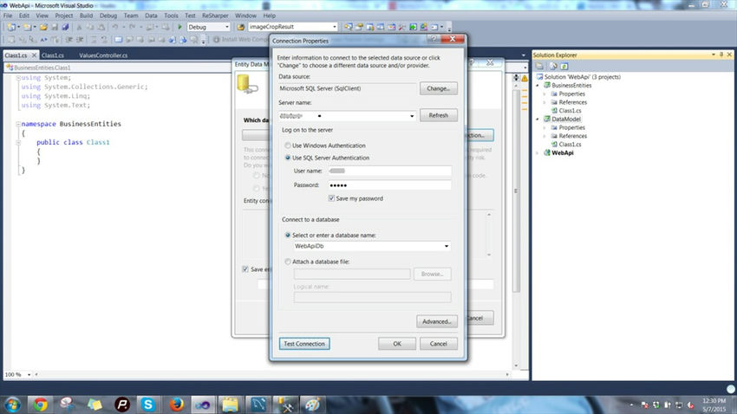Image resolution: width=737 pixels, height=414 pixels.
Task: Click the help question mark in Connection Properties
Action: (434, 39)
